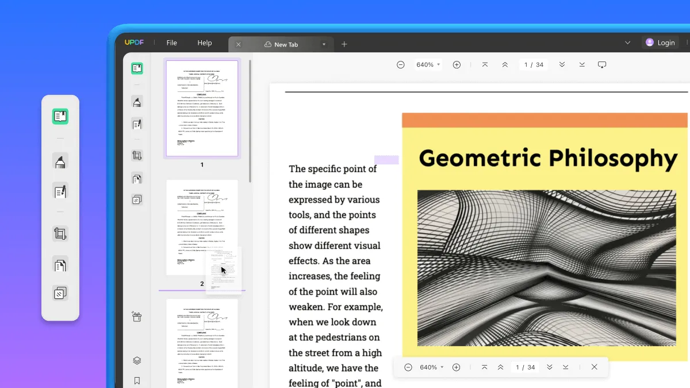690x388 pixels.
Task: Click text line 'The specific point of'
Action: coord(333,169)
